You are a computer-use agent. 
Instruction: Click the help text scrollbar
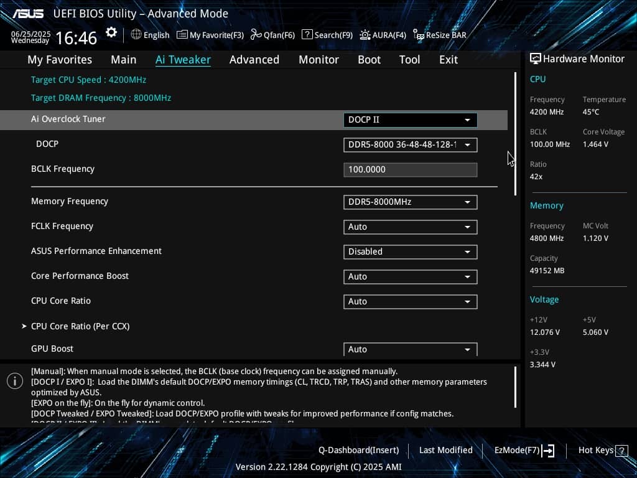(x=515, y=387)
